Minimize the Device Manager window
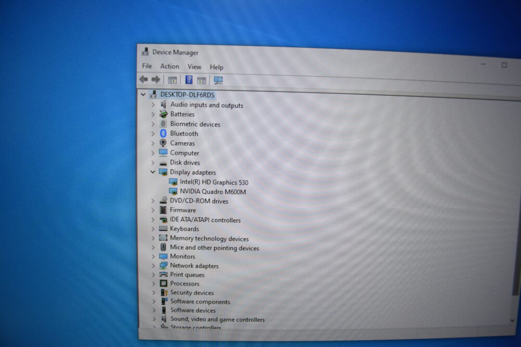The height and width of the screenshot is (347, 521). 483,64
